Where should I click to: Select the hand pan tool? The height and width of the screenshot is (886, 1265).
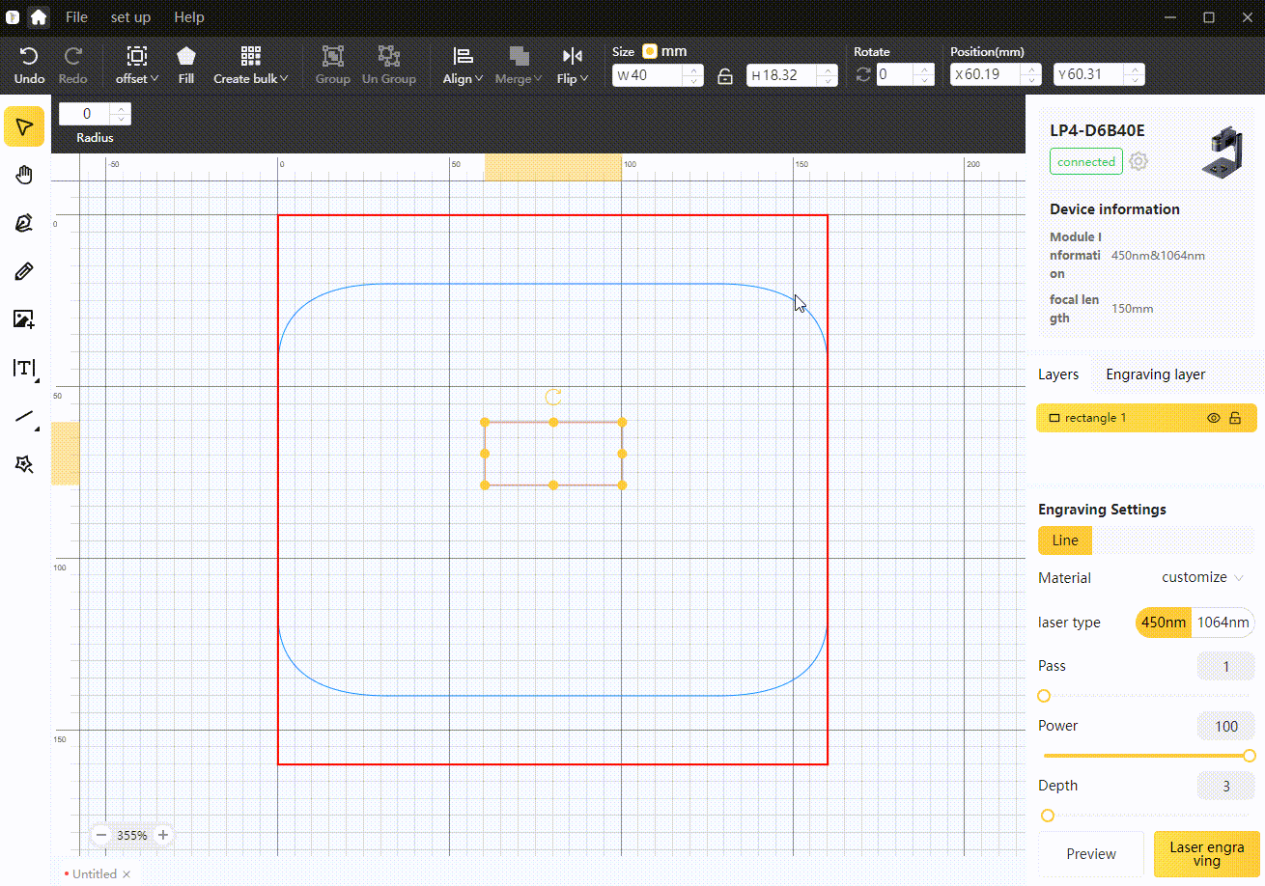(x=24, y=175)
